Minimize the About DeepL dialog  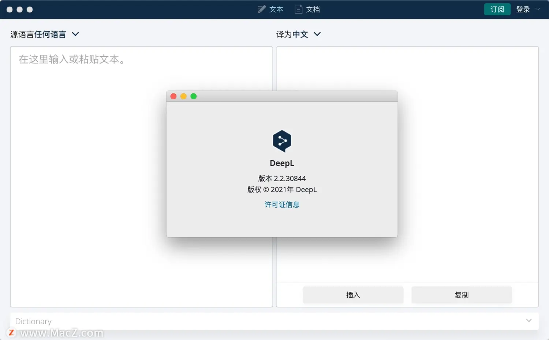[x=183, y=96]
